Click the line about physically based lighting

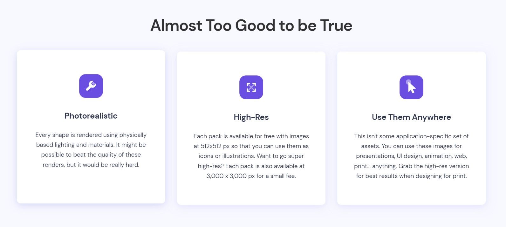coord(91,145)
